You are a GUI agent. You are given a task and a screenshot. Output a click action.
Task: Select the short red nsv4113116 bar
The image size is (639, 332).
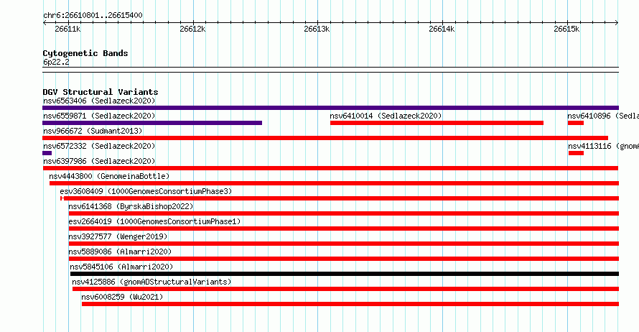pyautogui.click(x=577, y=153)
